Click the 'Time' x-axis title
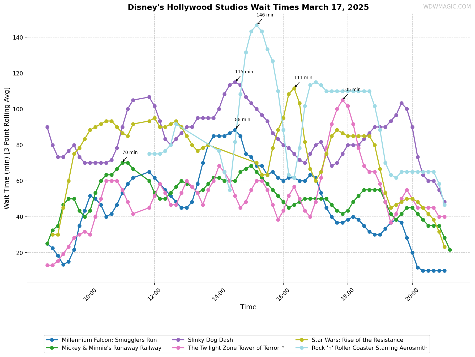The image size is (475, 357). [248, 307]
